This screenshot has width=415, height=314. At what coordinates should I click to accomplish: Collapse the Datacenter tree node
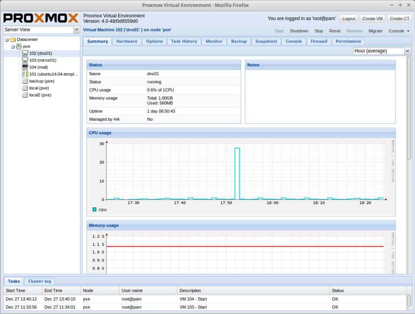[6, 40]
